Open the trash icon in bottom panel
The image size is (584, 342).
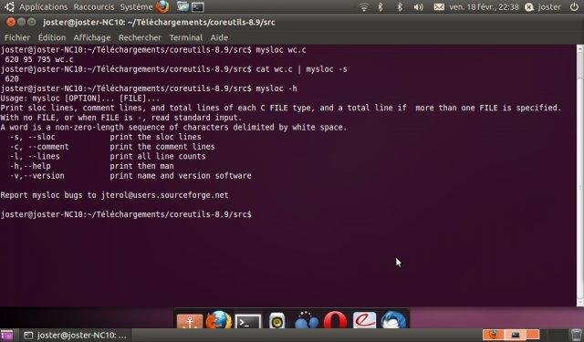click(x=576, y=335)
